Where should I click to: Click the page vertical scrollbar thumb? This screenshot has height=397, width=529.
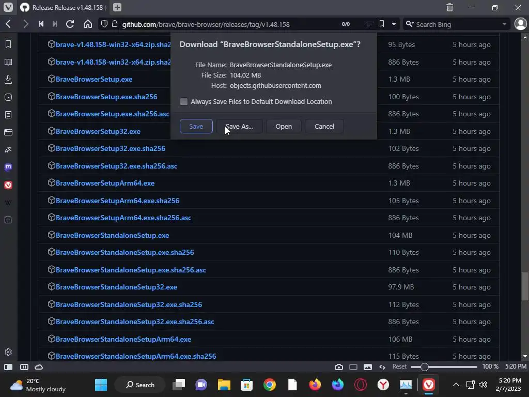(x=525, y=286)
